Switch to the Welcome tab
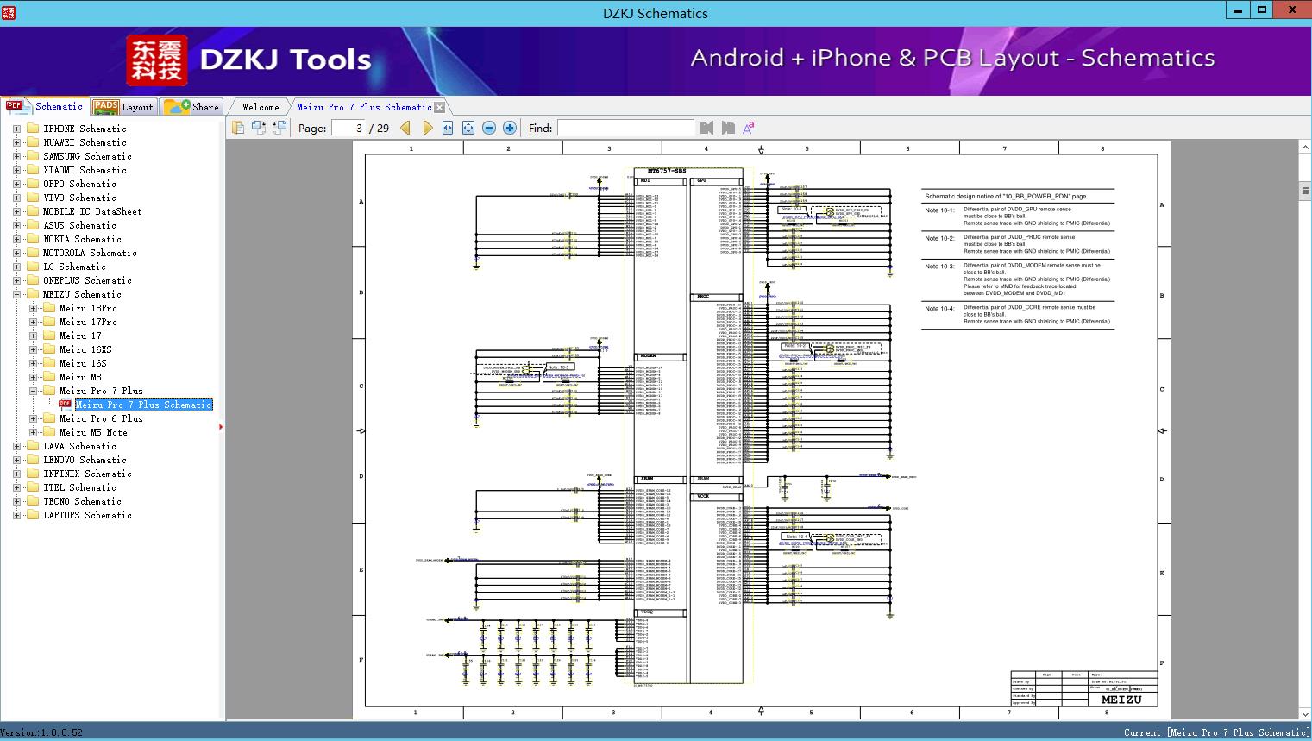The image size is (1312, 741). [x=260, y=107]
